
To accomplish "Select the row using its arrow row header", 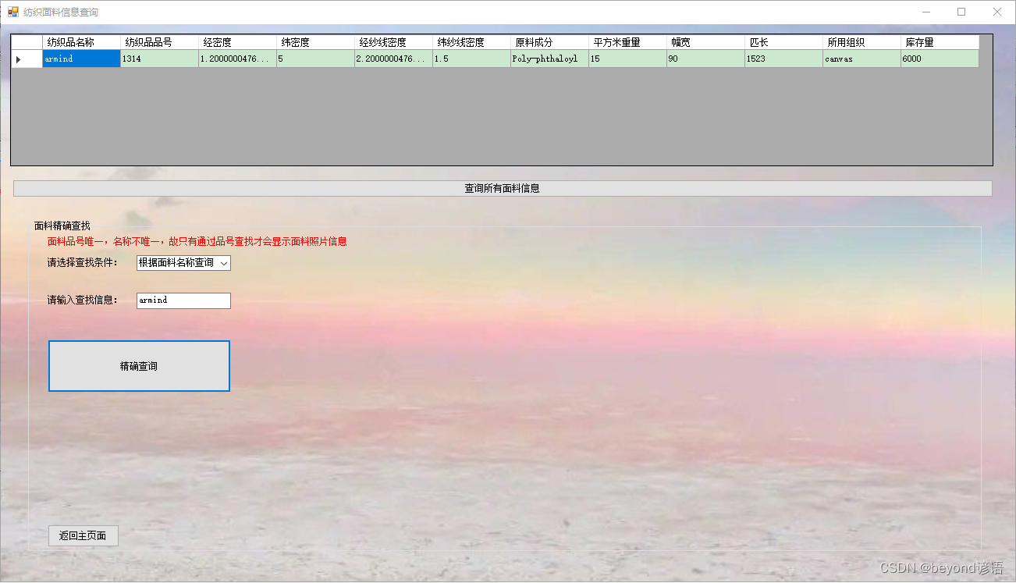I will [x=27, y=59].
